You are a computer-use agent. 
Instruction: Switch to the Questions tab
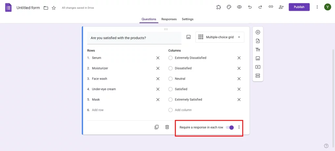tap(149, 19)
